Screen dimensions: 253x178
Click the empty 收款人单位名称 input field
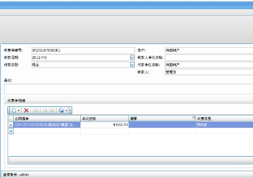(209, 58)
